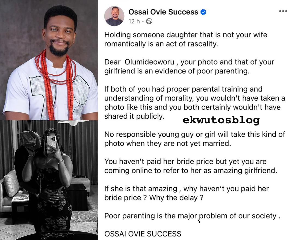Click the 'No responsible young guy' paragraph

coord(195,139)
